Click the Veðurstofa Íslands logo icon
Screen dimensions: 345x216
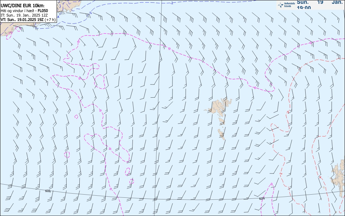click(x=280, y=5)
